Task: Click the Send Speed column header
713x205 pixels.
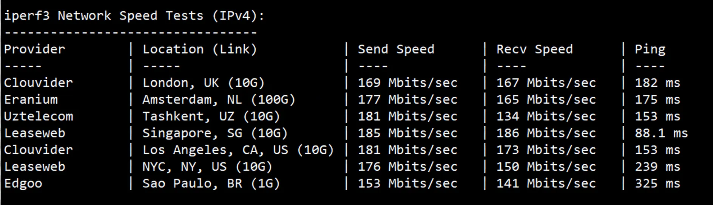Action: 396,49
